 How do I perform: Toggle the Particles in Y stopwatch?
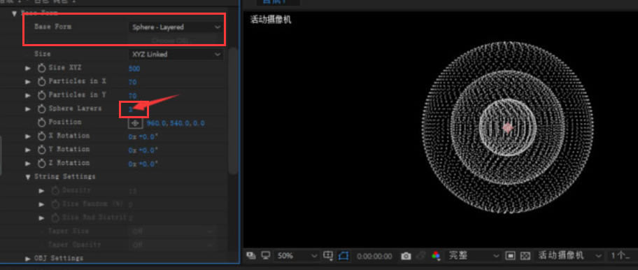coord(41,95)
